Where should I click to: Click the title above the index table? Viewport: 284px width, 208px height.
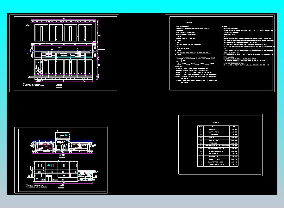pos(216,122)
